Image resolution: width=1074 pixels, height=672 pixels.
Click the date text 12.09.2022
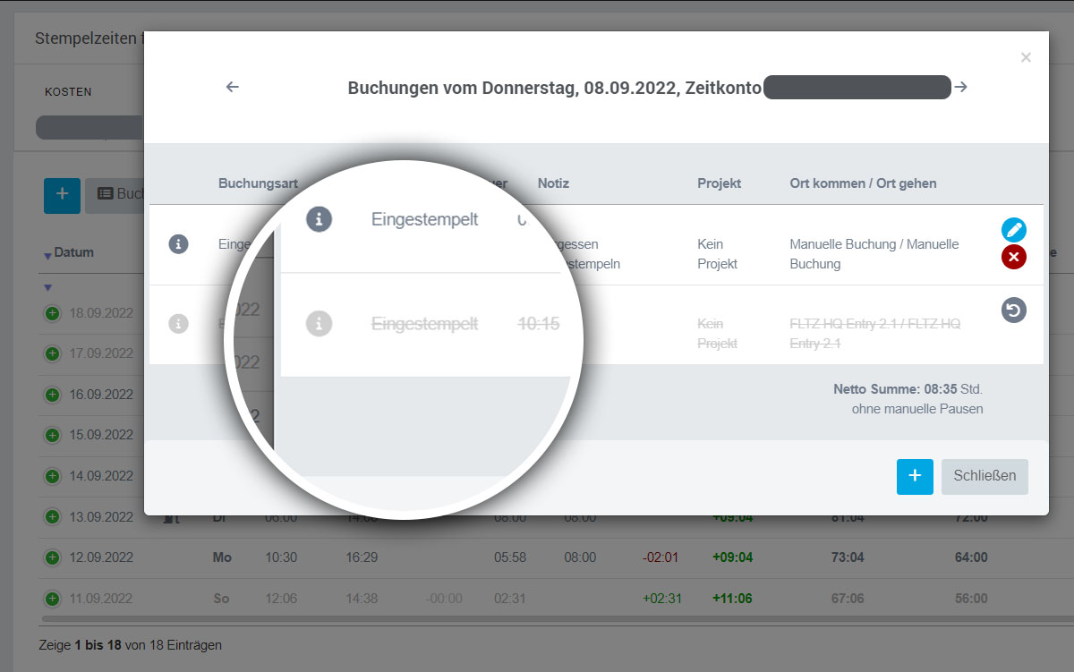[101, 557]
